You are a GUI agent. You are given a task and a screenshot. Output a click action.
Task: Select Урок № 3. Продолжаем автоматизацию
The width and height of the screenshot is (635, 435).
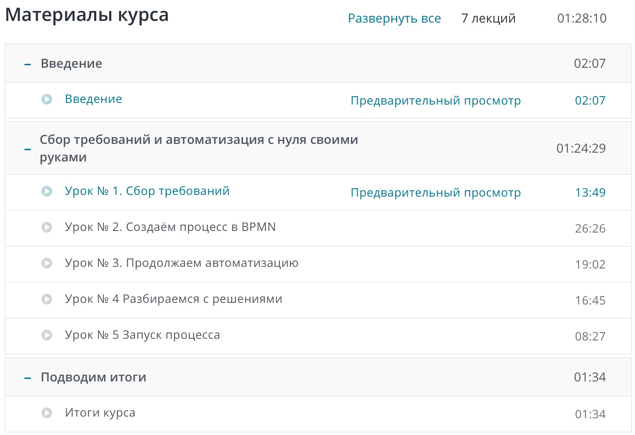point(181,263)
